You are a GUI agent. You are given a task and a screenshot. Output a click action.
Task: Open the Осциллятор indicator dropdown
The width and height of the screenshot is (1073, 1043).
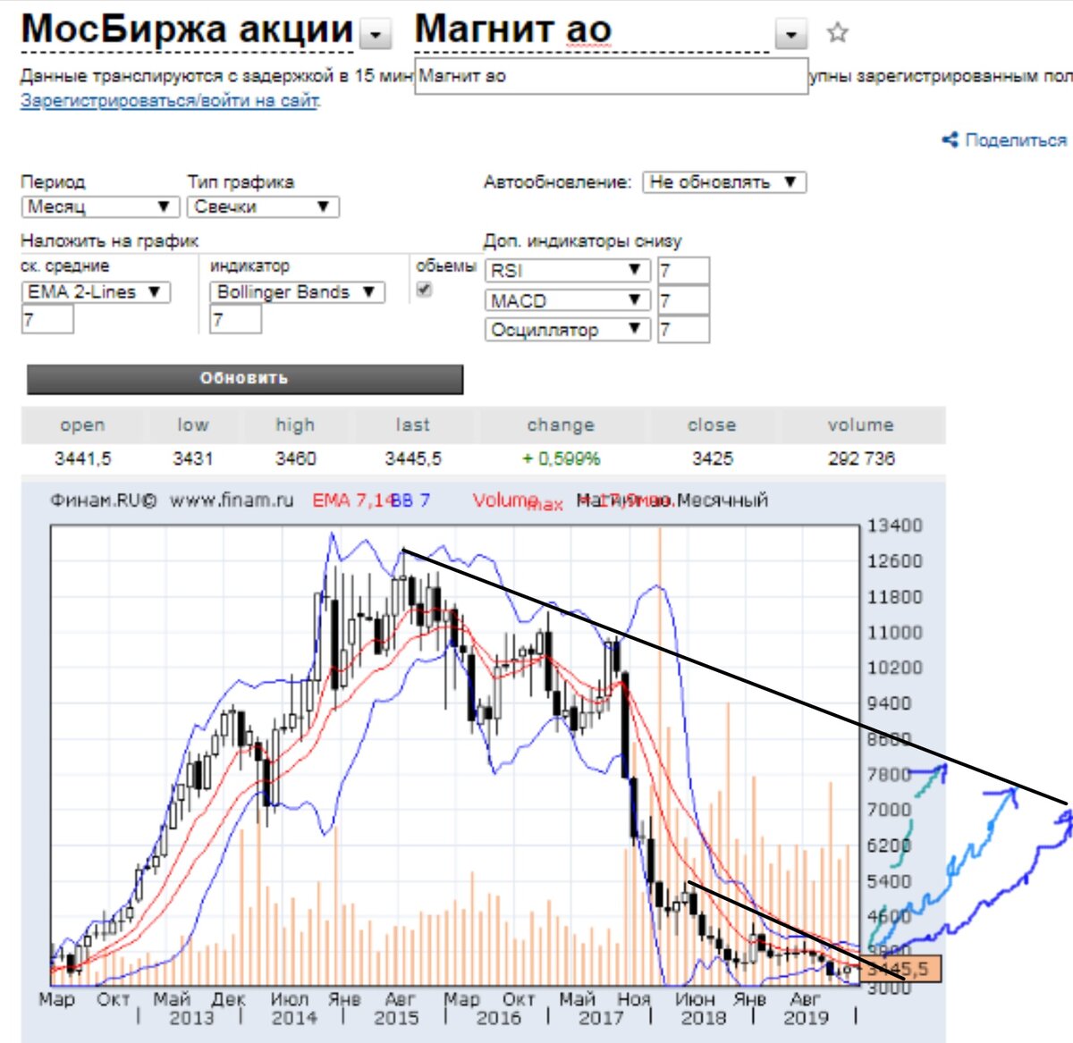[x=567, y=329]
